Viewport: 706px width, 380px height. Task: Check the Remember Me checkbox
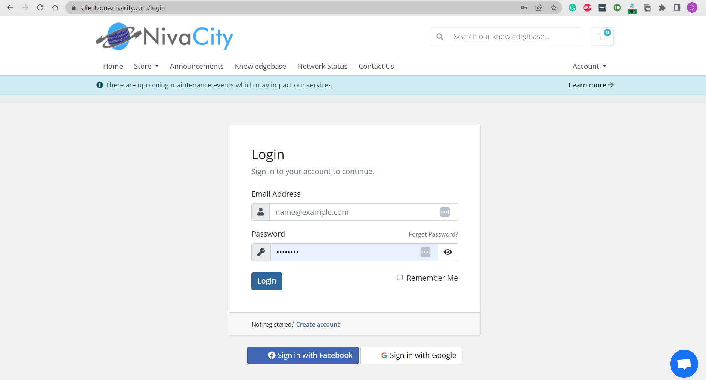coord(400,277)
